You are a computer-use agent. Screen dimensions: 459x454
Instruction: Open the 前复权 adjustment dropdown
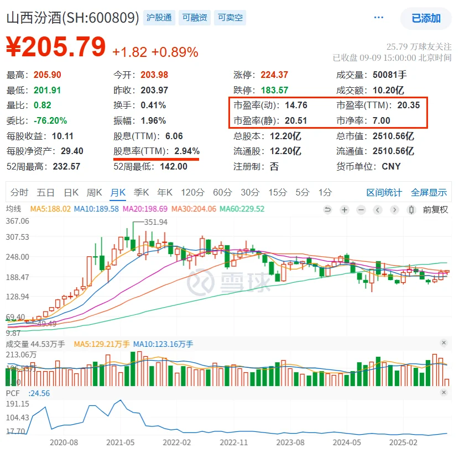pyautogui.click(x=435, y=210)
